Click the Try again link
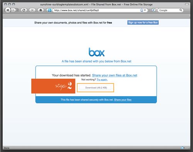This screenshot has height=152, width=193. point(102,79)
